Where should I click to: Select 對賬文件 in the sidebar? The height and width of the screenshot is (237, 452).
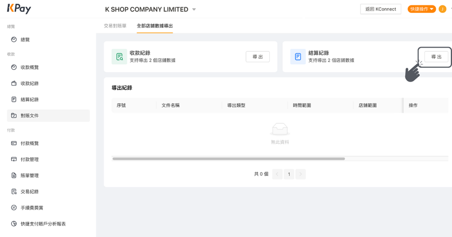(x=49, y=115)
